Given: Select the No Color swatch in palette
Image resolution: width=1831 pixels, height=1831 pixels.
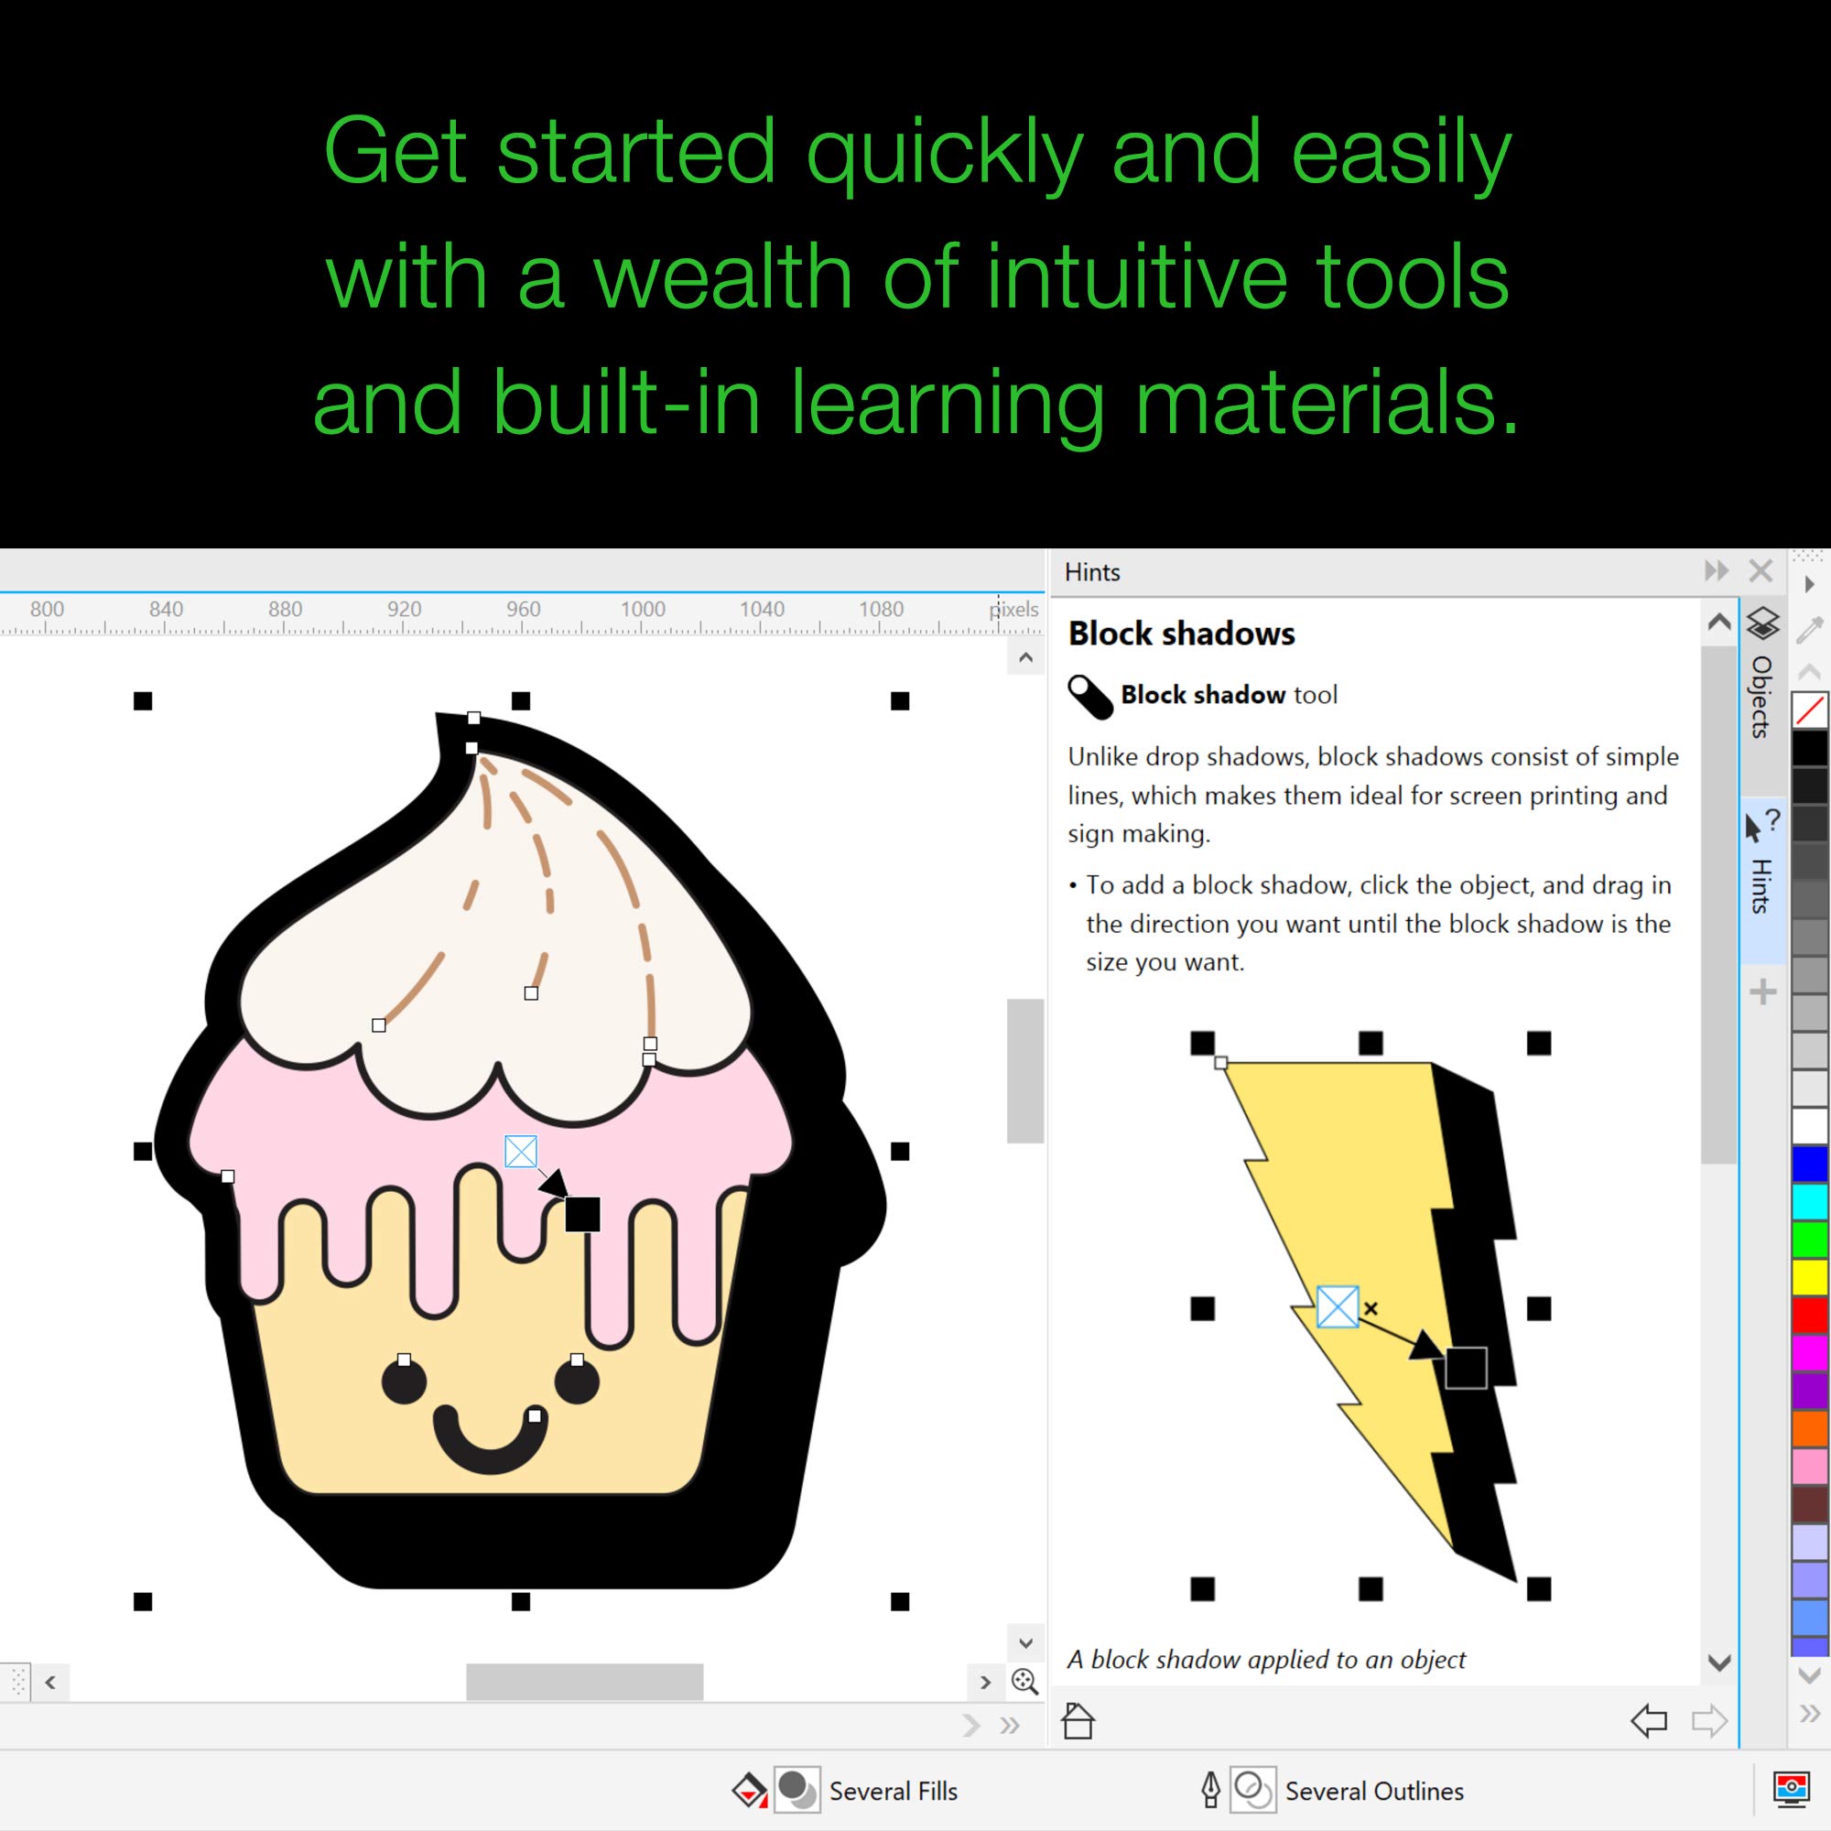Looking at the screenshot, I should coord(1810,710).
